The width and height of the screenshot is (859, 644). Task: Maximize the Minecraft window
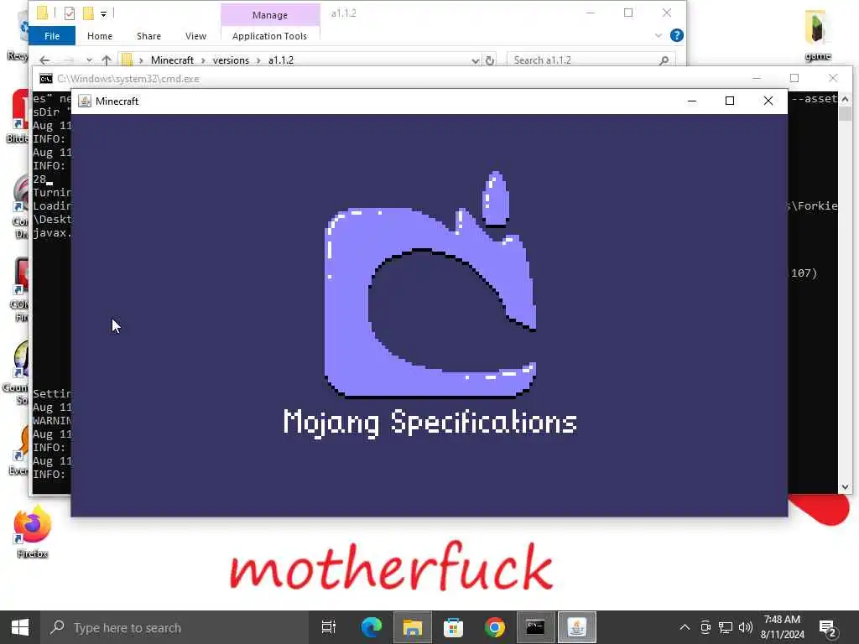click(x=730, y=101)
